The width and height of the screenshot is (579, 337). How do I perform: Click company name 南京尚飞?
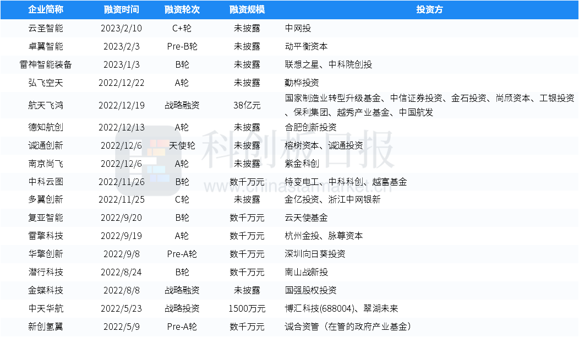(46, 164)
